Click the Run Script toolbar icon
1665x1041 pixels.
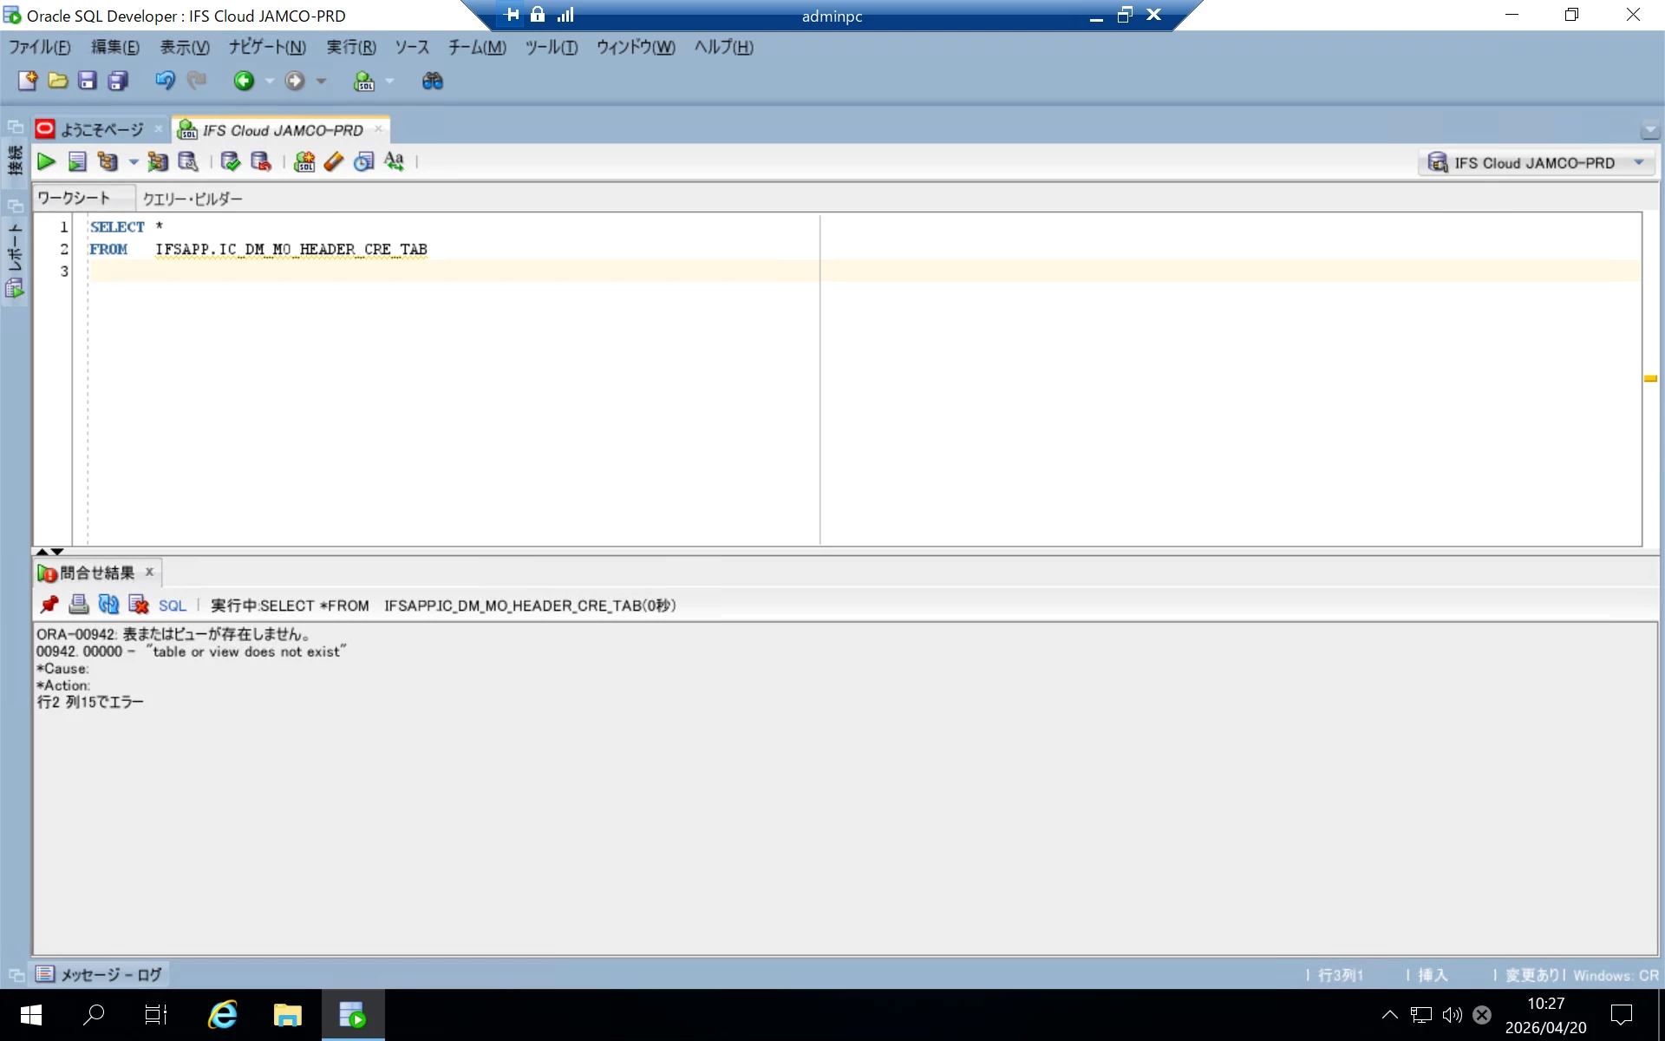pos(77,161)
